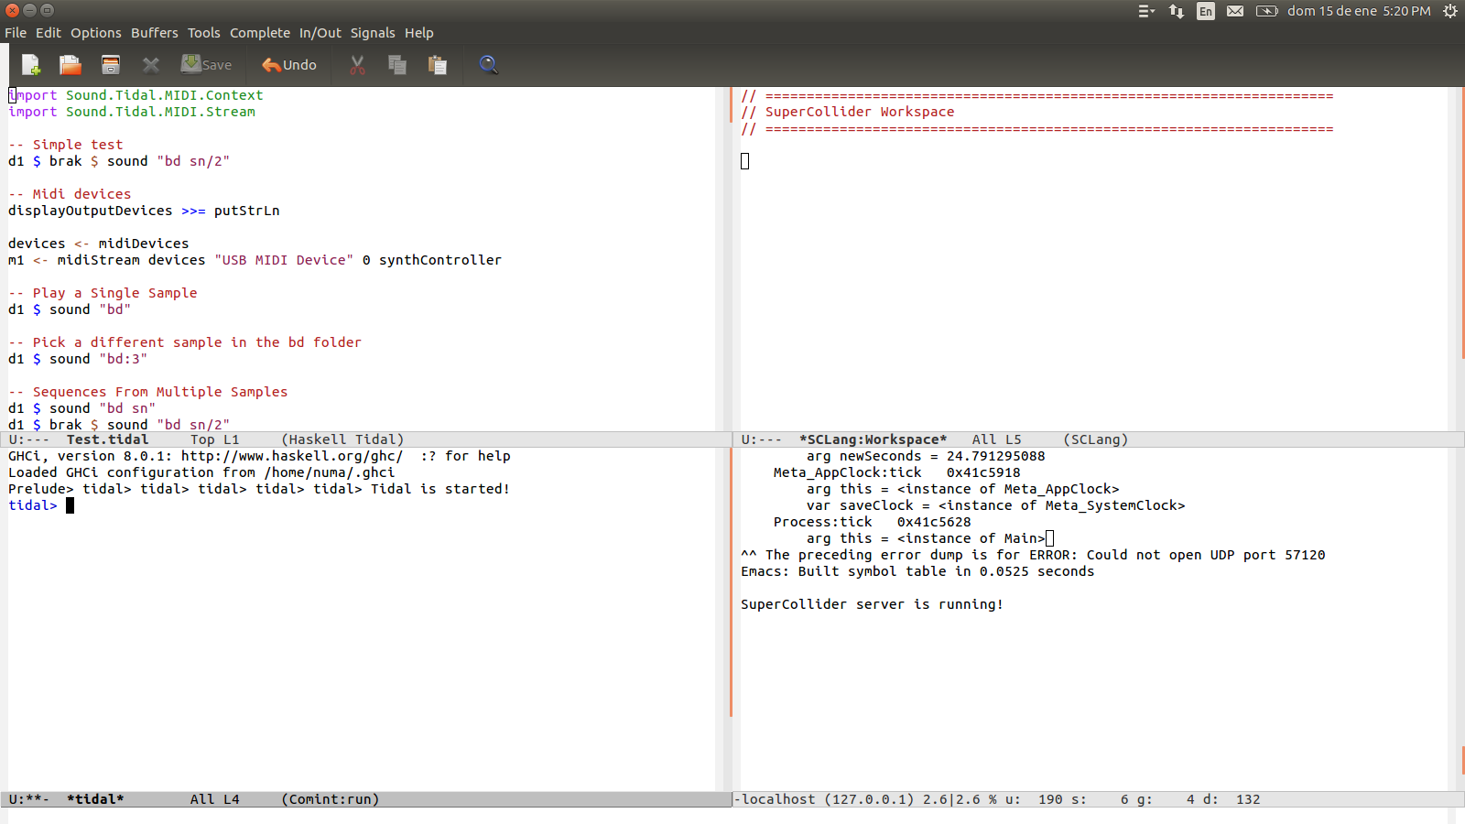Open the En keyboard layout indicator

[x=1206, y=11]
